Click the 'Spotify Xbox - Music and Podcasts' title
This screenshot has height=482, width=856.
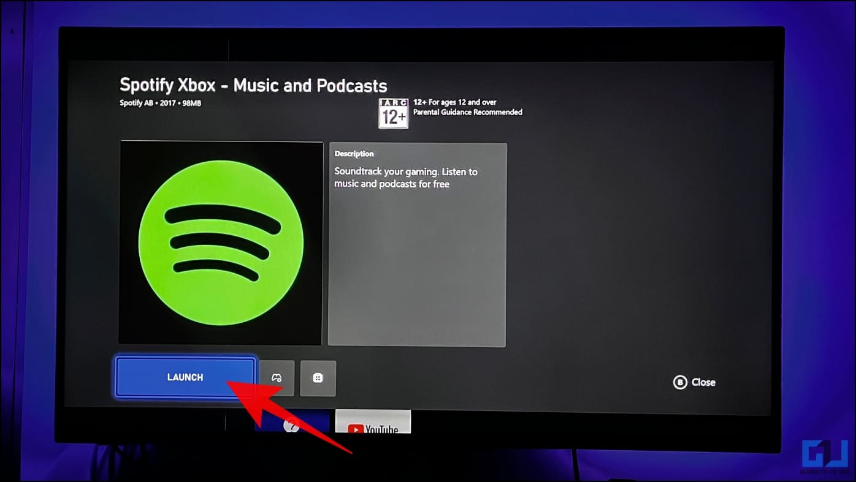(253, 85)
